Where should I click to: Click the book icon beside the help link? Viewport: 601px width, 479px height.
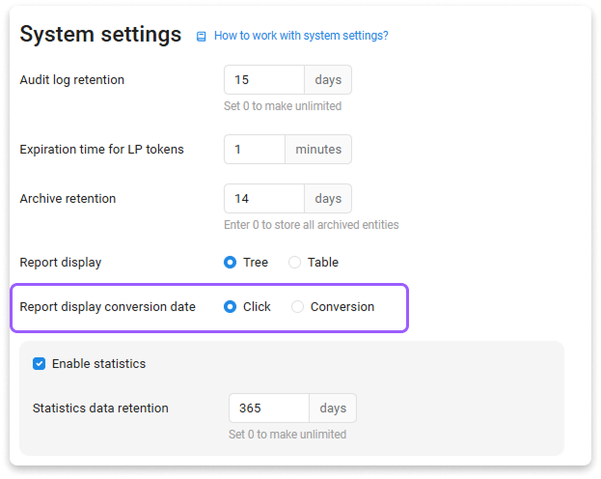tap(201, 36)
